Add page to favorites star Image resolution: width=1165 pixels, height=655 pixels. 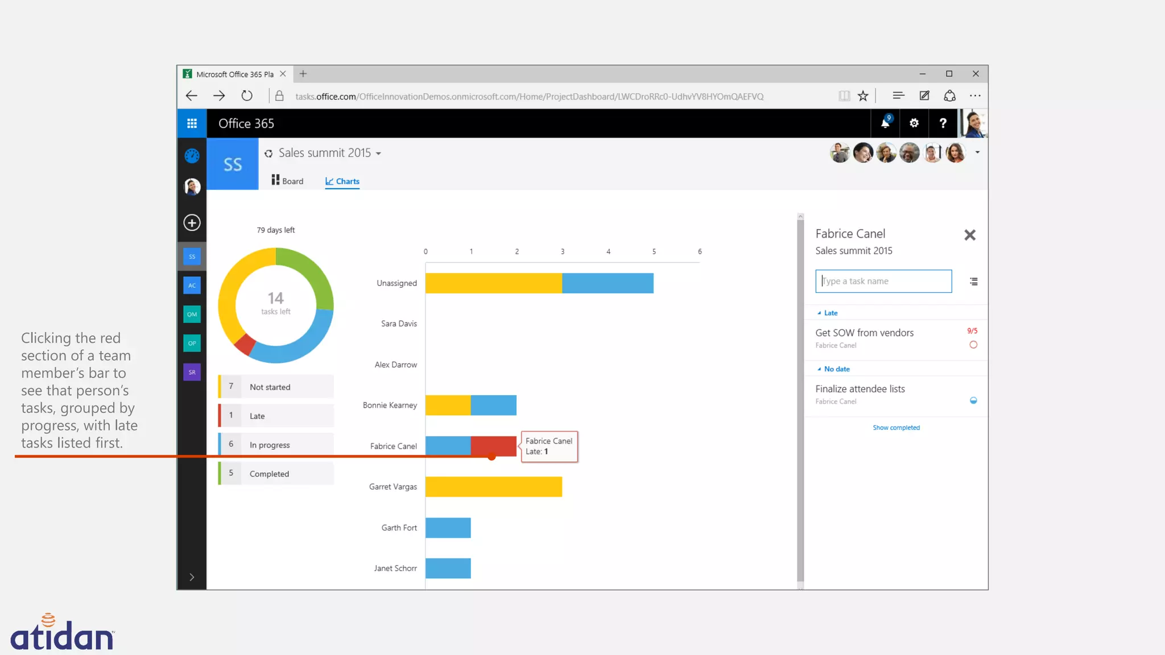click(863, 96)
